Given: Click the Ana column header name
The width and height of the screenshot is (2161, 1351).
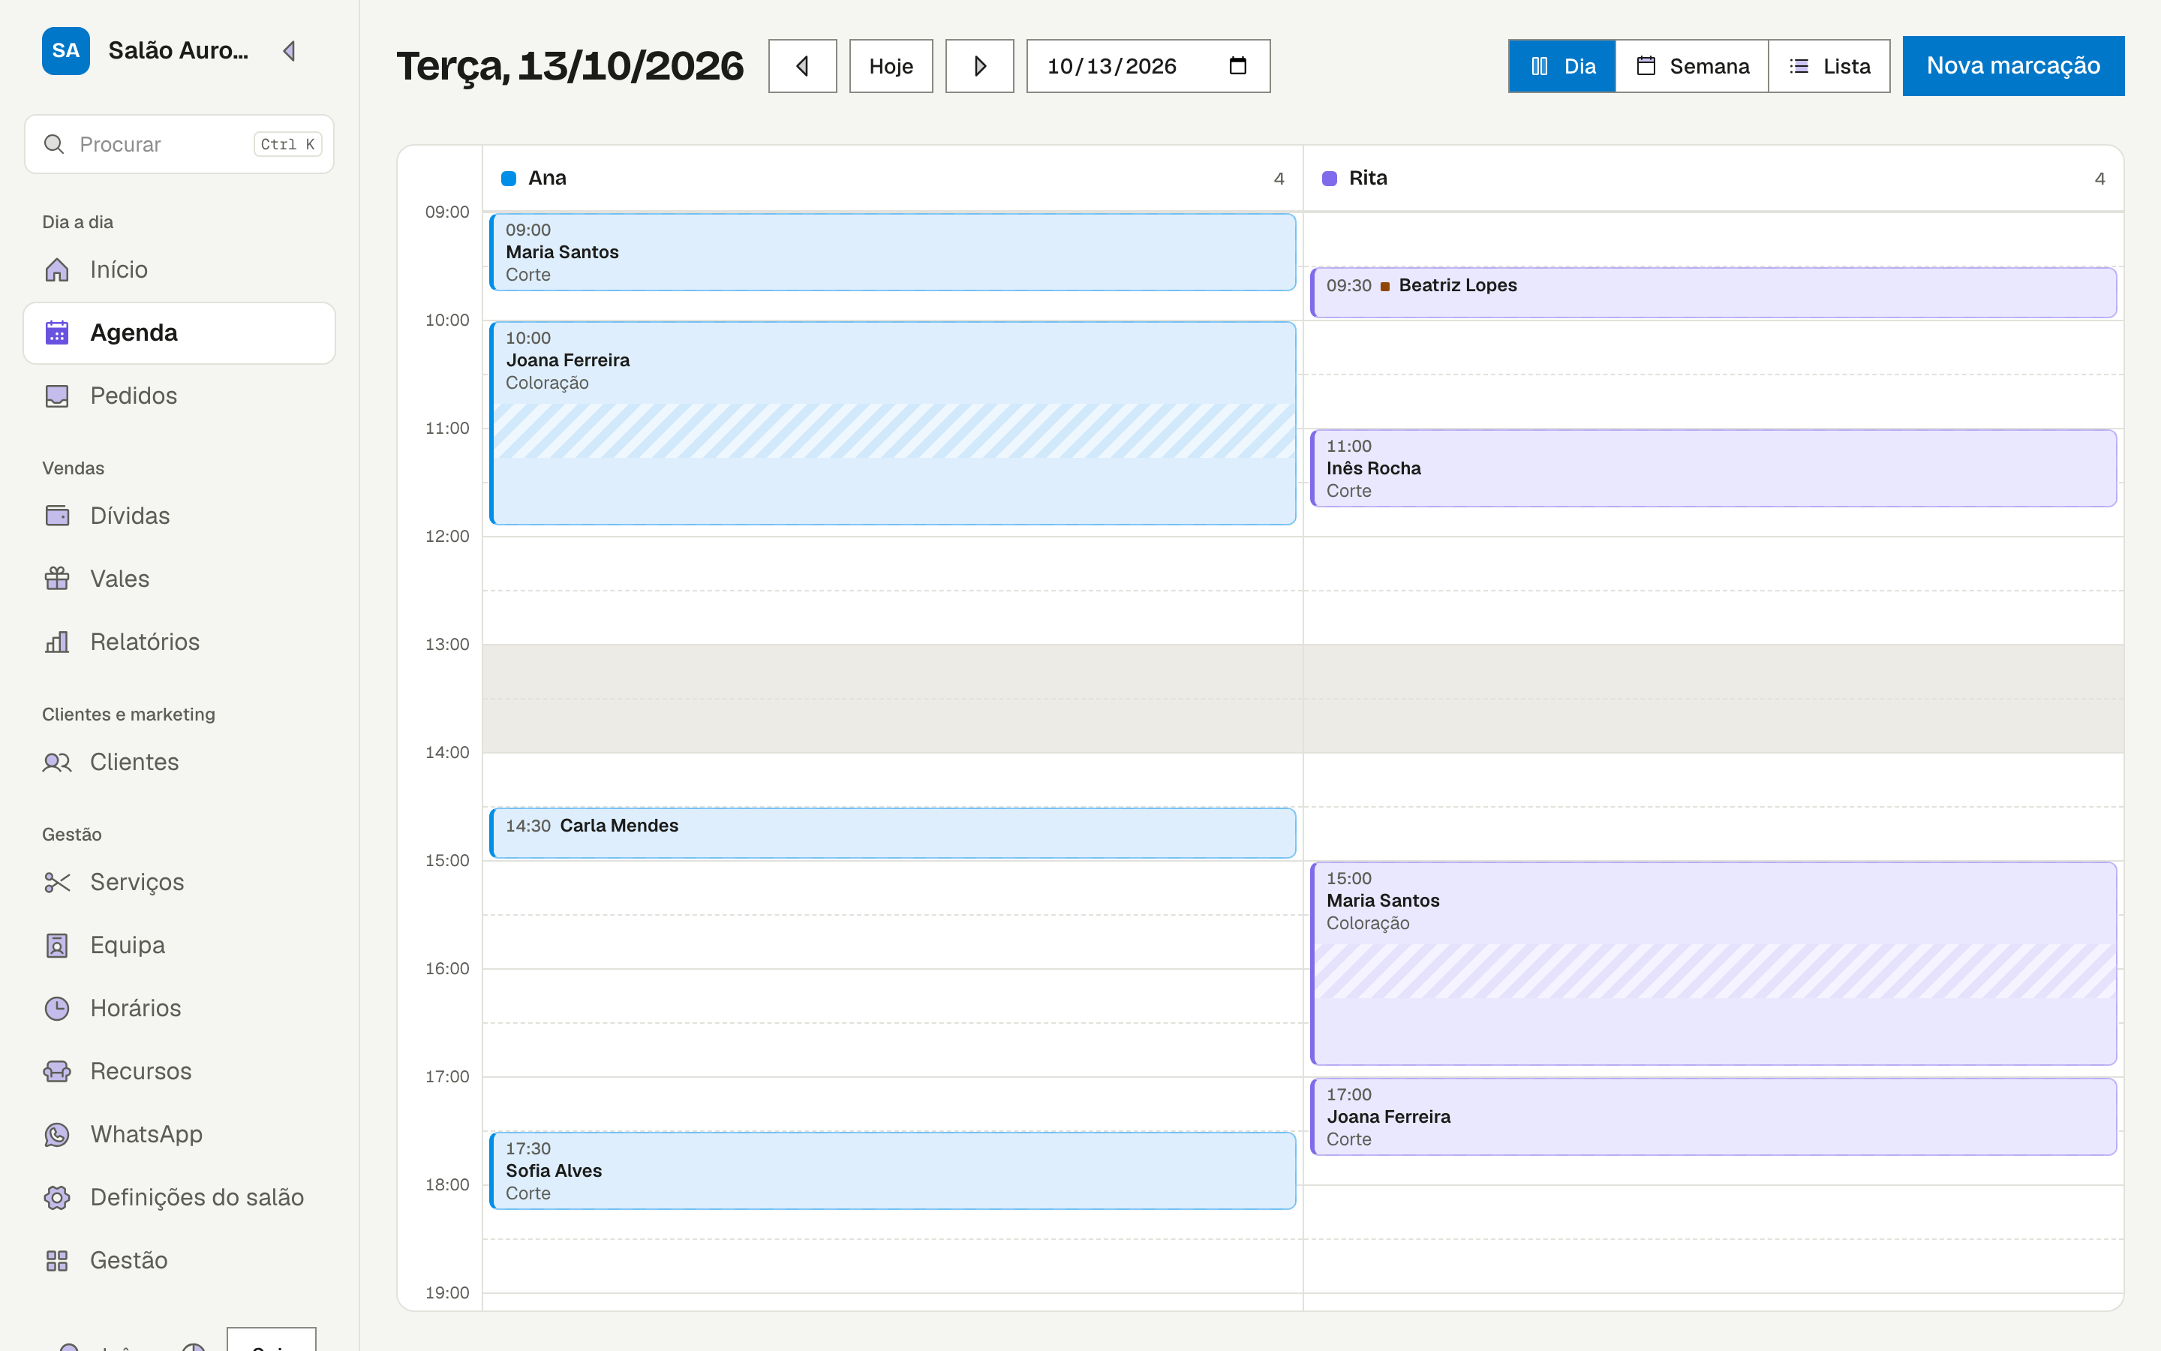Looking at the screenshot, I should (548, 179).
